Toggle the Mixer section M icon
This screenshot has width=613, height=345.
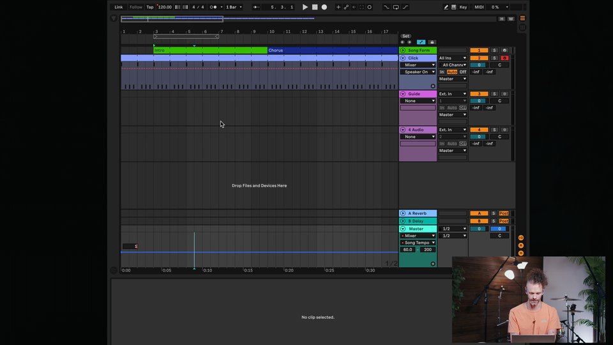[521, 254]
